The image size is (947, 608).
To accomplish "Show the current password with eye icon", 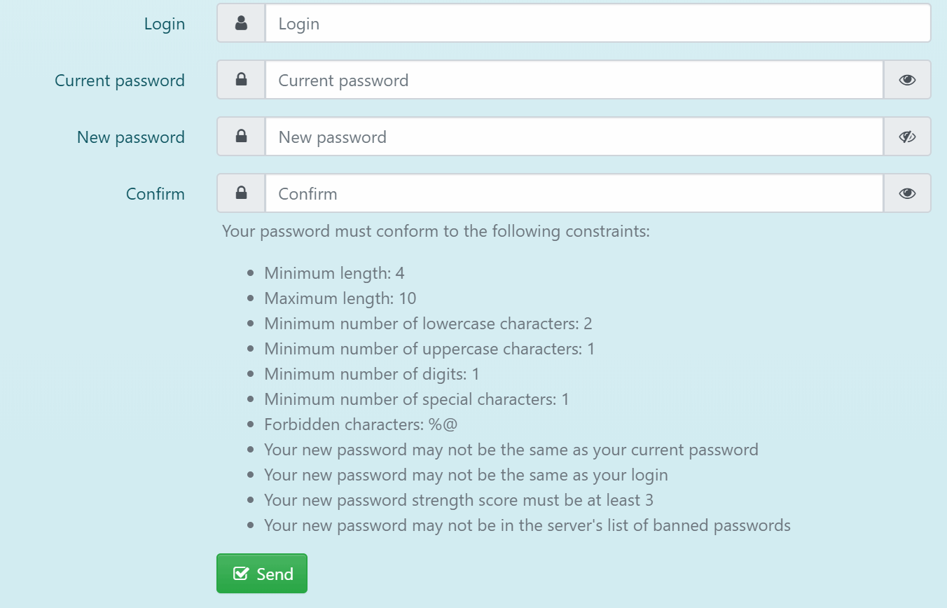I will pyautogui.click(x=907, y=80).
